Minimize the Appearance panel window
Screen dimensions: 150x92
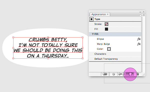point(140,12)
